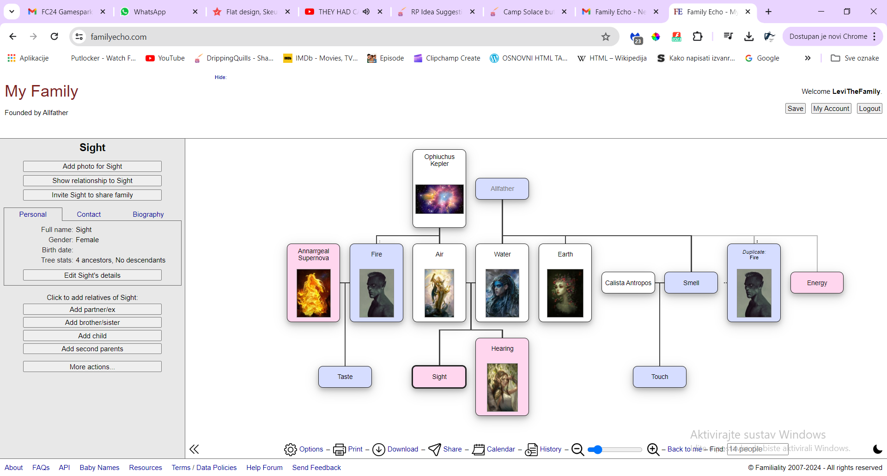Image resolution: width=887 pixels, height=476 pixels.
Task: Click the Download arrow icon
Action: click(378, 449)
